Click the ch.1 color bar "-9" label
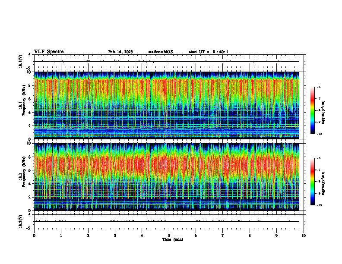This screenshot has height=264, width=342. pos(319,122)
